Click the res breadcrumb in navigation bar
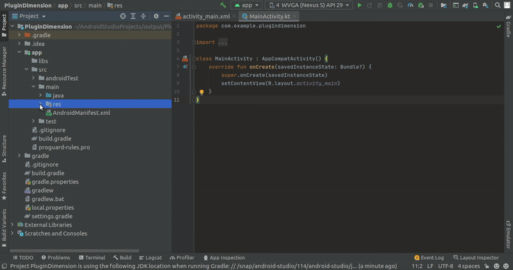This screenshot has width=513, height=270. pyautogui.click(x=115, y=6)
